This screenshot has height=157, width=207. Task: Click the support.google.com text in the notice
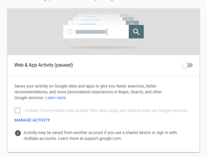103,138
